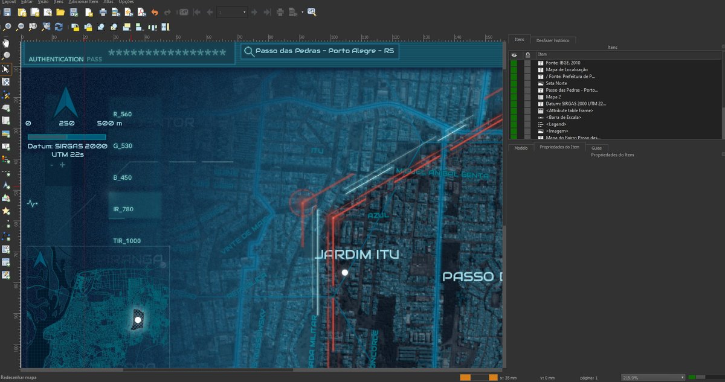Image resolution: width=725 pixels, height=382 pixels.
Task: Switch to the Desfazer histórico tab
Action: point(553,40)
